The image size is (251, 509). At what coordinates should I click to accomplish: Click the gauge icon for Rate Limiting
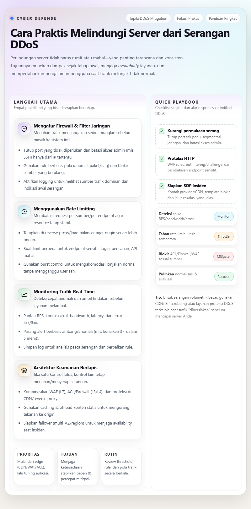[24, 212]
